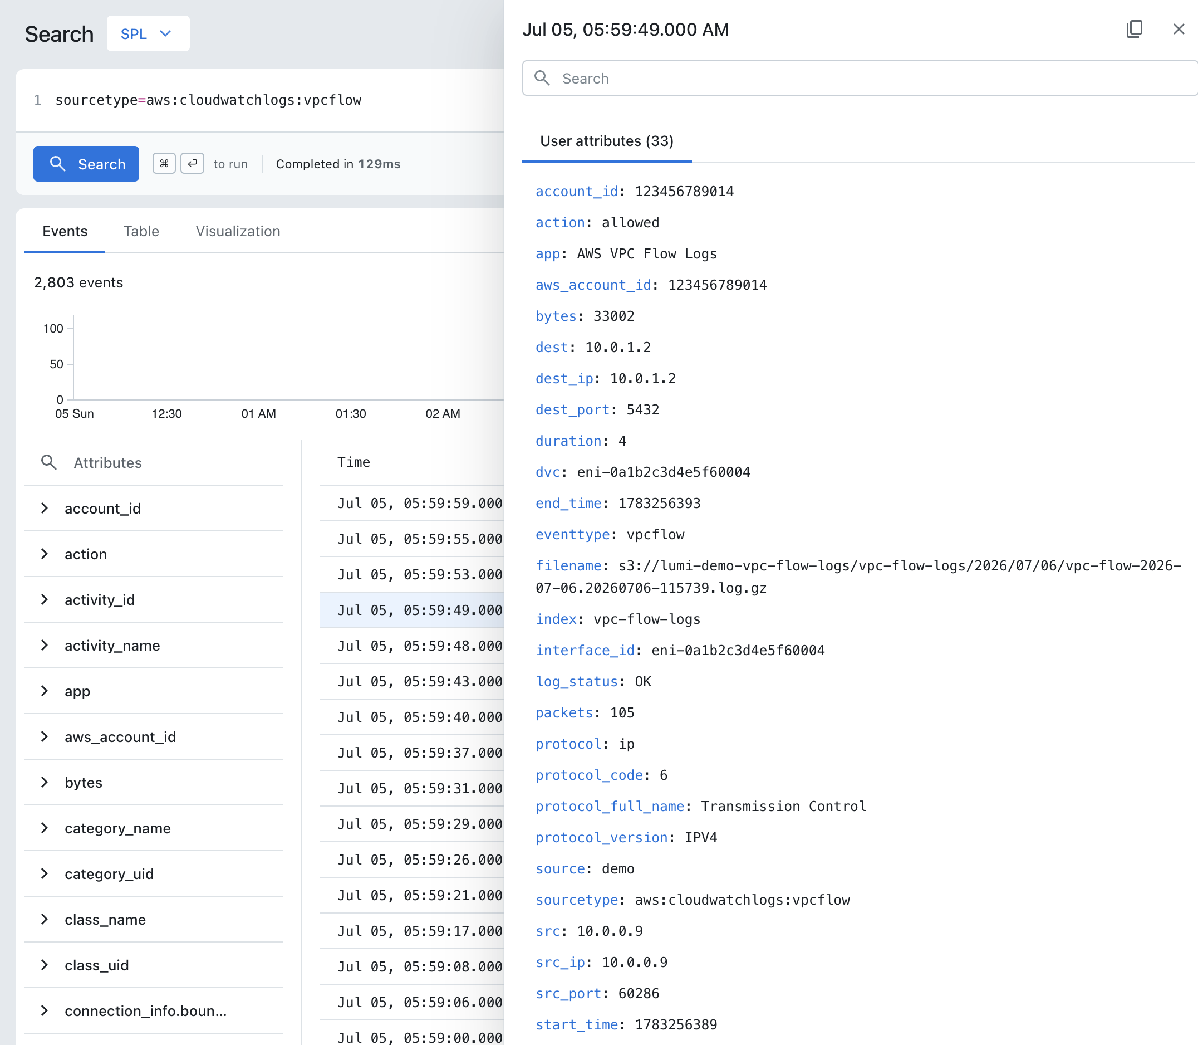Screen dimensions: 1198x1045
Task: Open the event at Jul 05, 05:59:55.000
Action: click(412, 539)
